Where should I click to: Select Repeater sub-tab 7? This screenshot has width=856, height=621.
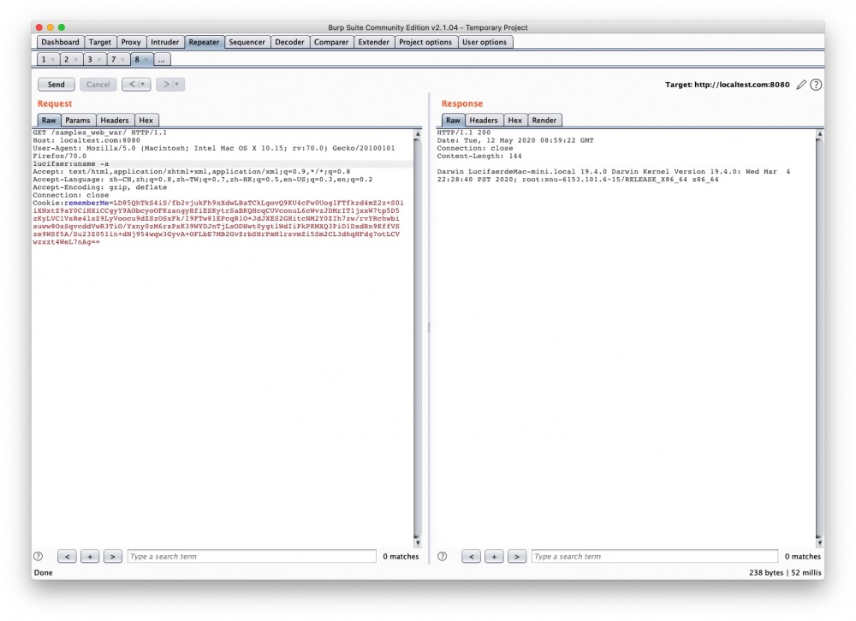click(x=114, y=60)
